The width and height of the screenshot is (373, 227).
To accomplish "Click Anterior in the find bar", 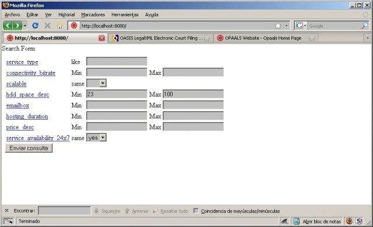I will [136, 211].
